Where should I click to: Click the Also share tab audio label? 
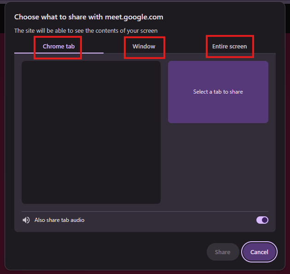click(x=59, y=220)
